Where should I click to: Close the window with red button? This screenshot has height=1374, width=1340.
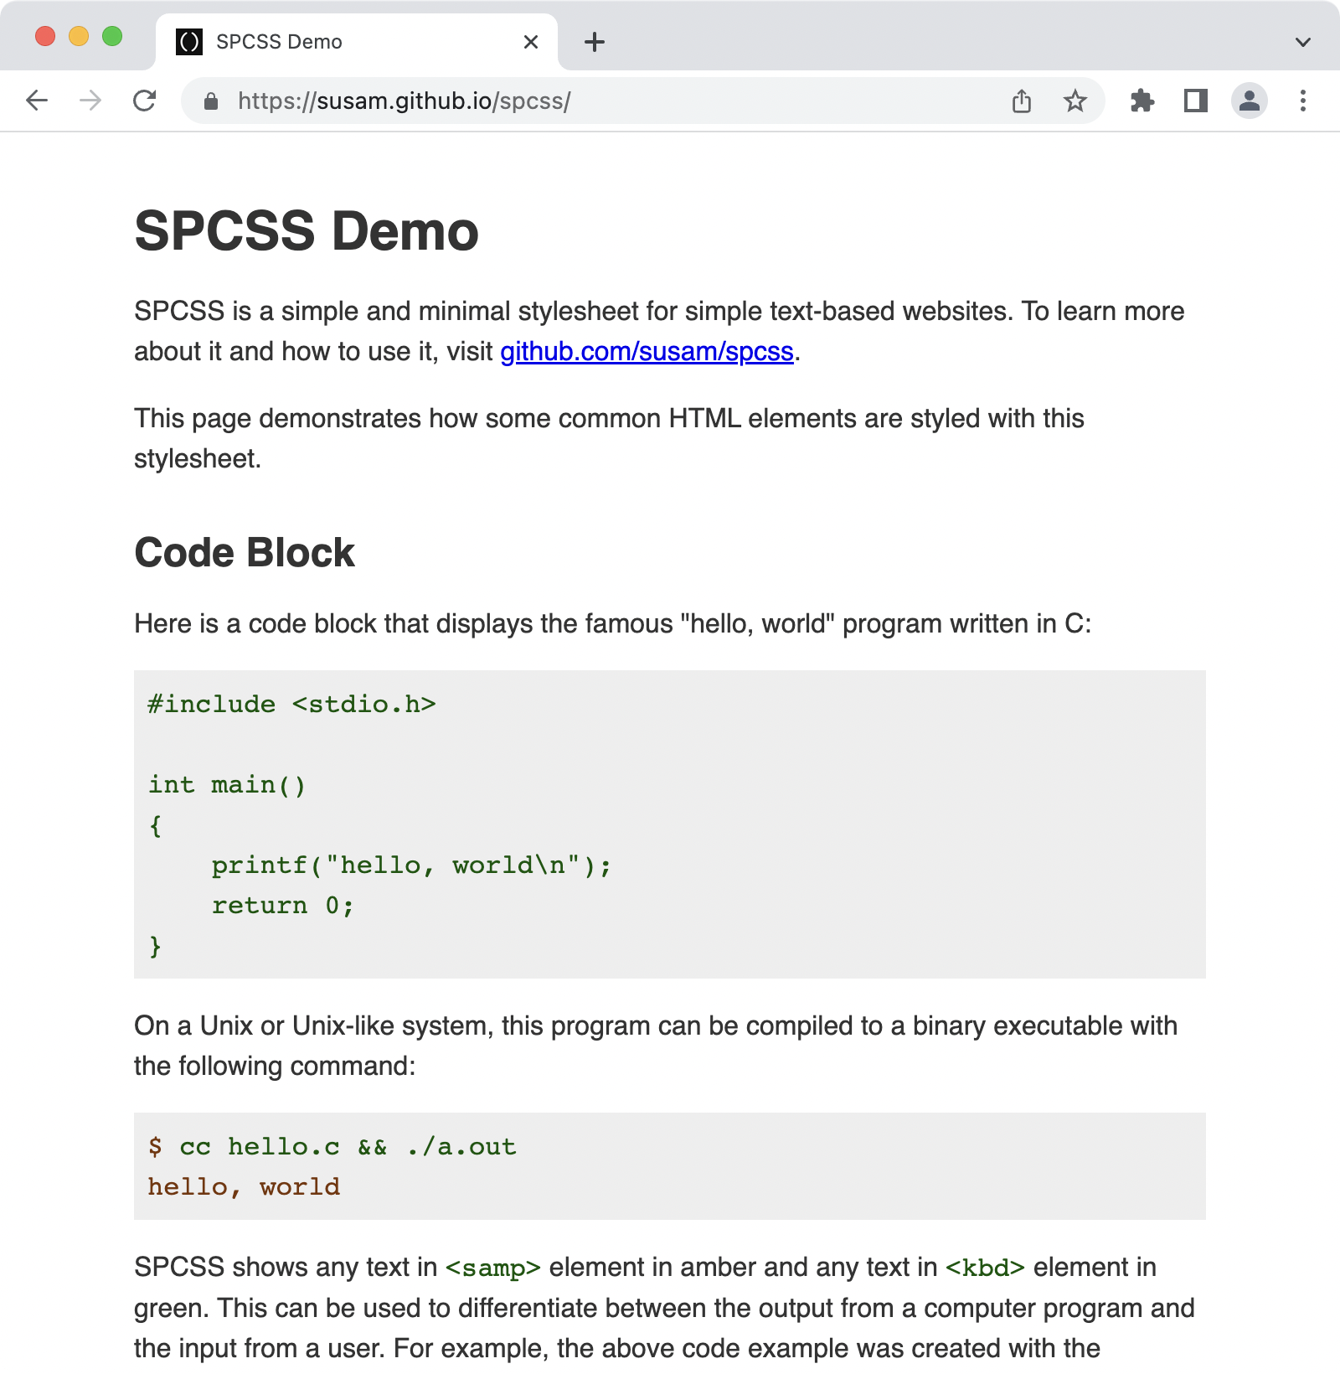coord(45,36)
